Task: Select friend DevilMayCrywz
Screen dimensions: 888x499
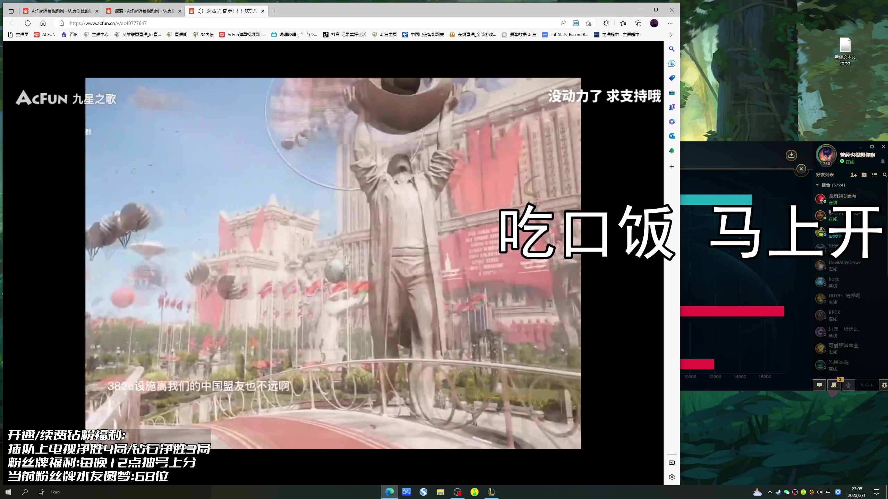Action: coord(851,265)
